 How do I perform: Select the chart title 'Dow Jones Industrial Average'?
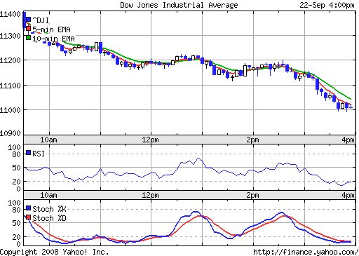click(179, 5)
